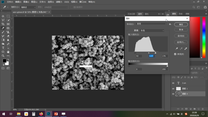Viewport: 208px width, 117px height.
Task: Select the Eraser tool
Action: click(8, 36)
